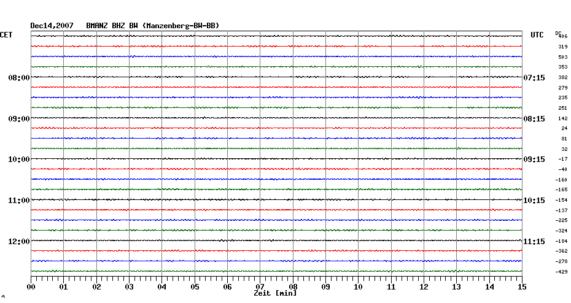571x303 pixels.
Task: Select DC offset value -40
Action: click(x=563, y=169)
